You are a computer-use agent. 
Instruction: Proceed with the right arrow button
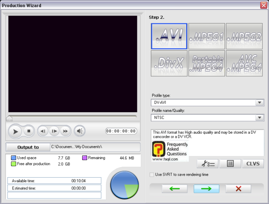click(207, 189)
